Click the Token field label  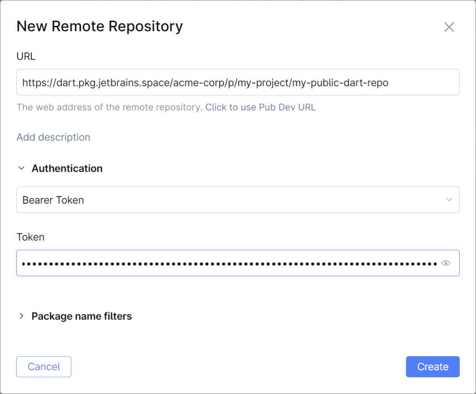[x=30, y=237]
